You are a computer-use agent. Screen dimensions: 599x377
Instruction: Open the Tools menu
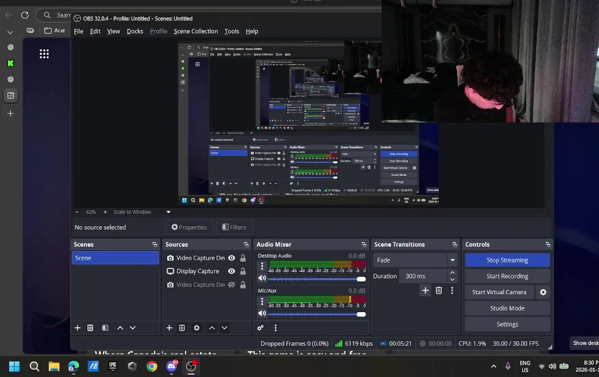click(231, 31)
